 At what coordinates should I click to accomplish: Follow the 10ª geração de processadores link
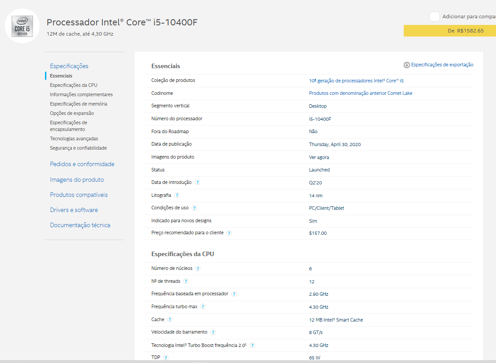(356, 81)
